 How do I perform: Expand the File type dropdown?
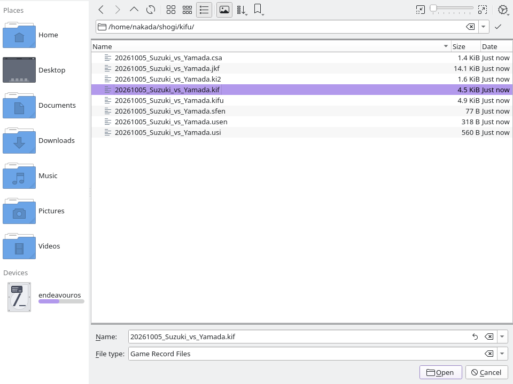pyautogui.click(x=502, y=354)
